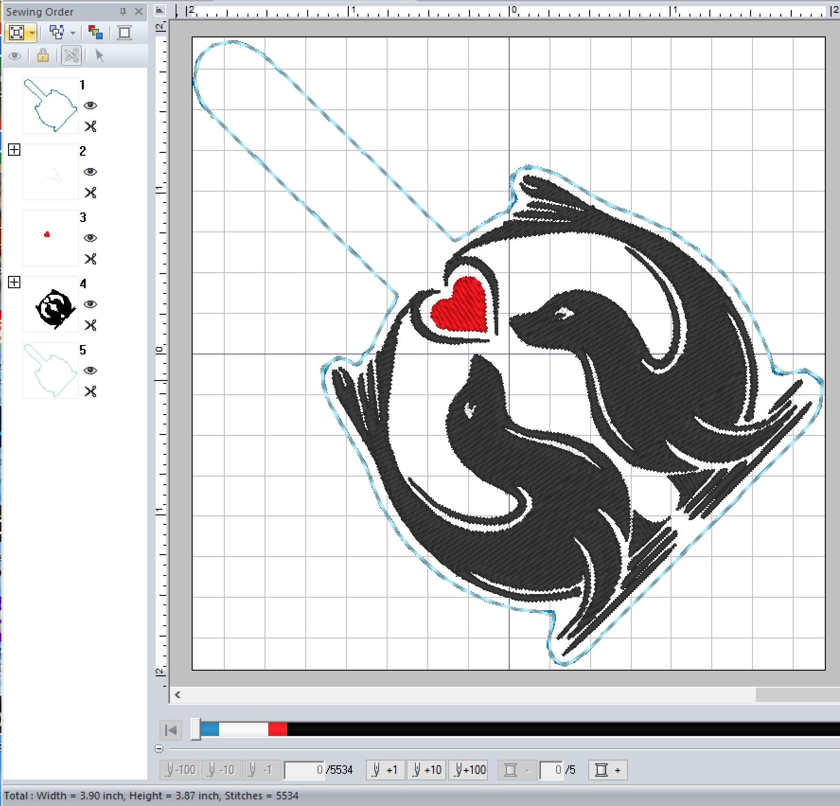This screenshot has height=806, width=840.
Task: Toggle visibility of sewing item 5
Action: [90, 371]
